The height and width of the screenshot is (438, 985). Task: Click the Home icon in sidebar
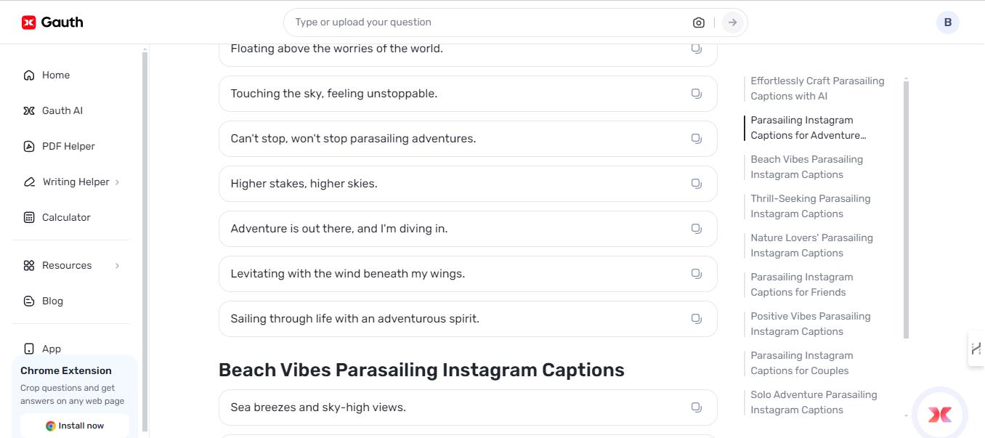point(29,75)
